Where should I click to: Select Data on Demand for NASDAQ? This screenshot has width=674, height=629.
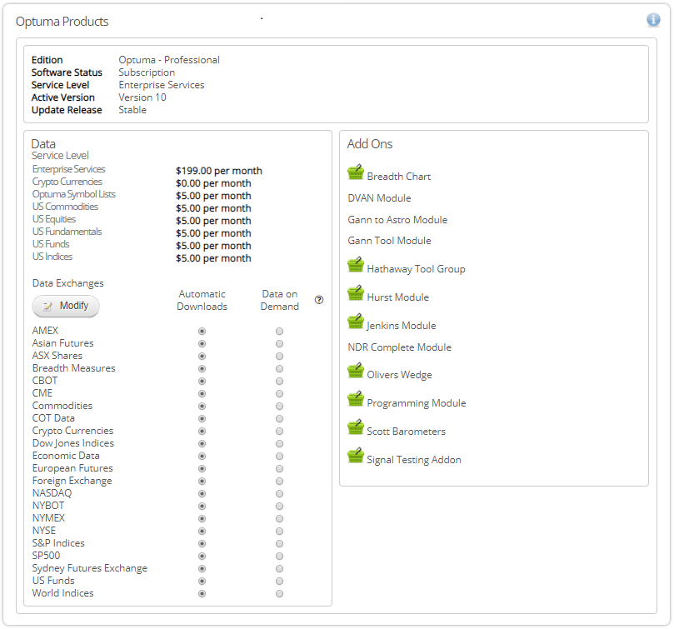point(279,493)
